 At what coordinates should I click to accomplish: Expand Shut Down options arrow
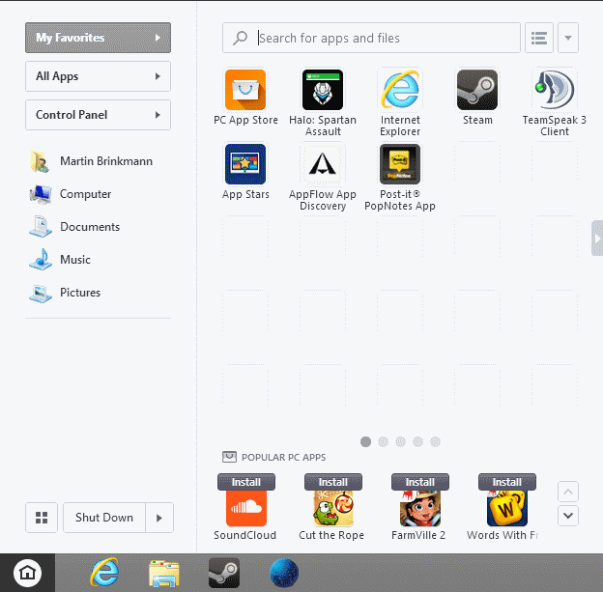click(x=159, y=518)
